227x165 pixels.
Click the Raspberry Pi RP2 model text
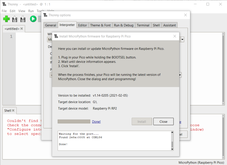105,108
